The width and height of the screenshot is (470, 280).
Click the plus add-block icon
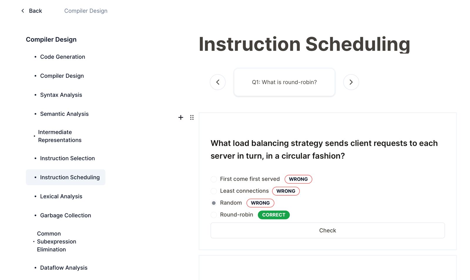point(181,118)
